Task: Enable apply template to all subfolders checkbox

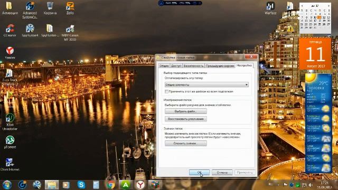Action: [x=166, y=91]
